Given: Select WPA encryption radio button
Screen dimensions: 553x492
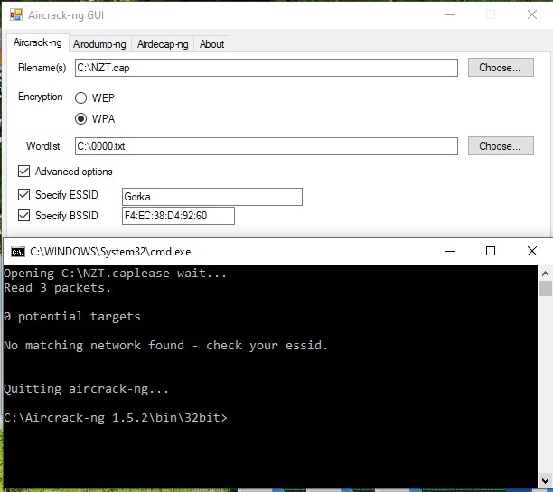Looking at the screenshot, I should pyautogui.click(x=81, y=118).
